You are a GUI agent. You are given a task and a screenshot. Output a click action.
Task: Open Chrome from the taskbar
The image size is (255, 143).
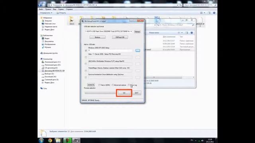coord(50,140)
